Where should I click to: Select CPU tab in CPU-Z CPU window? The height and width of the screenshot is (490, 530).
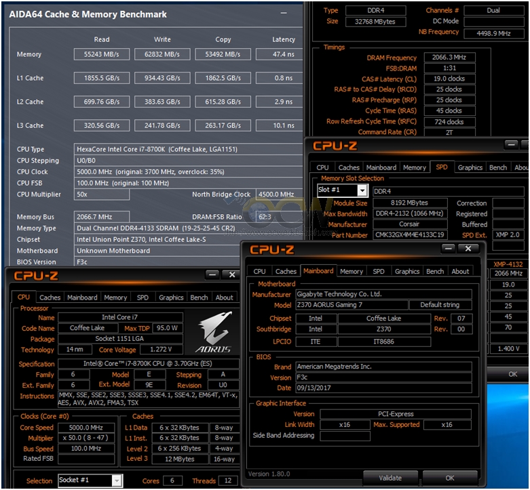click(23, 297)
